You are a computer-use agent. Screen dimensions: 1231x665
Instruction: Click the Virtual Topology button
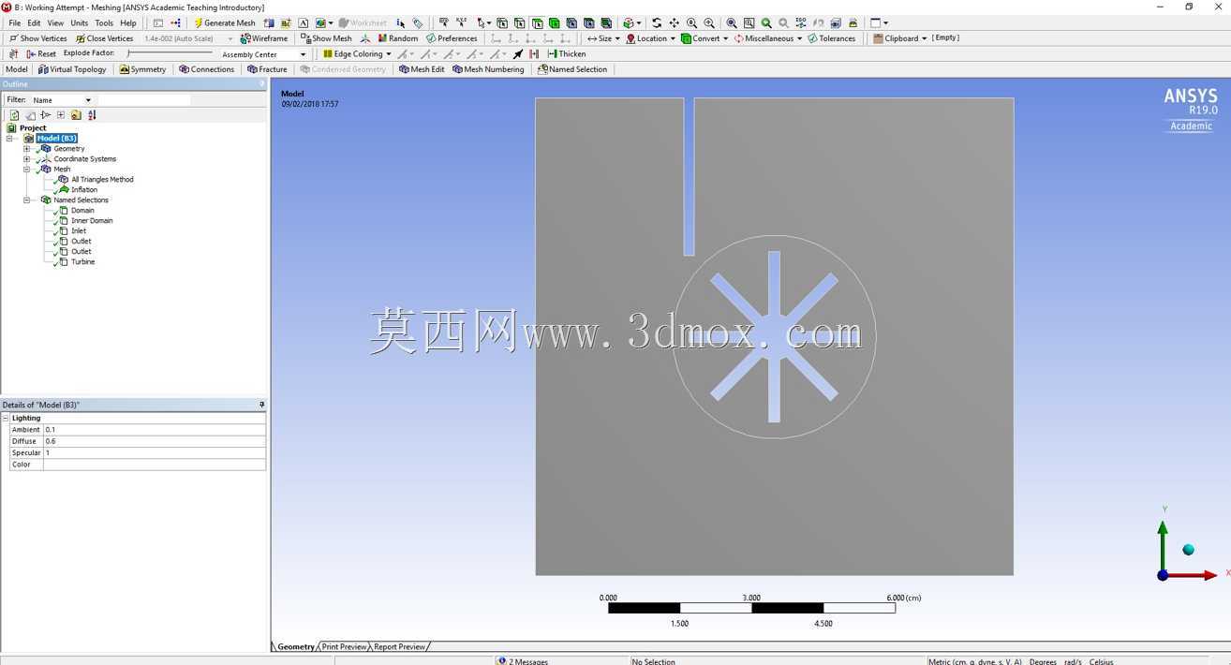coord(72,69)
